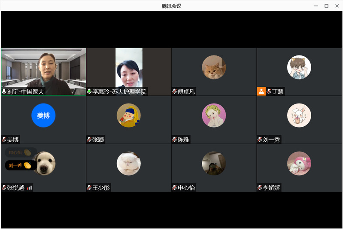The image size is (343, 229).
Task: Click the muted mic icon beside 陈雅
Action: click(x=175, y=140)
